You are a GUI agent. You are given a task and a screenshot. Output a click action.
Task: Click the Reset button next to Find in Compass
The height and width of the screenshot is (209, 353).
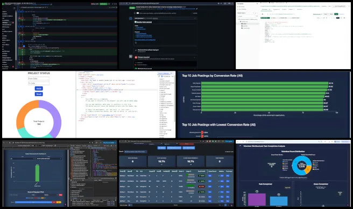(331, 14)
